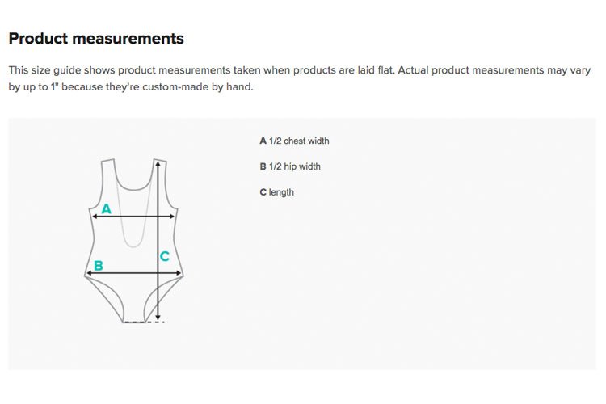Viewport: 606px width, 404px height.
Task: Click the swimsuit's left shoulder strap
Action: pyautogui.click(x=107, y=170)
